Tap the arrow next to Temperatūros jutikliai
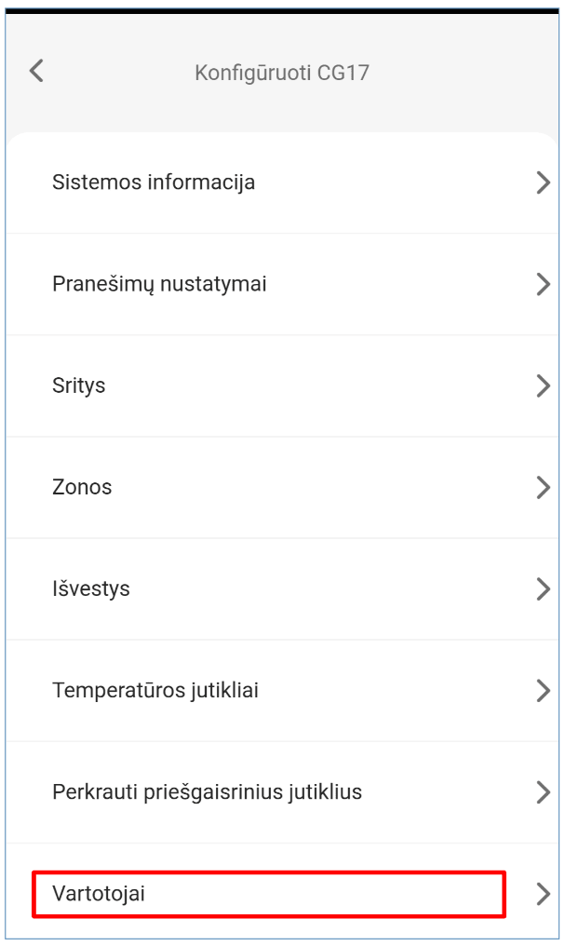 coord(544,690)
